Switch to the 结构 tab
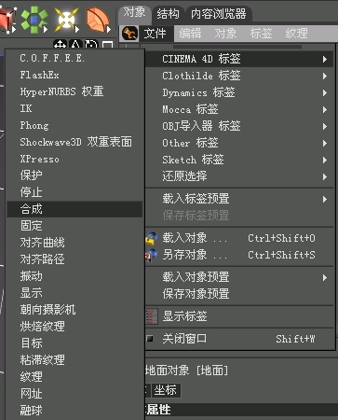 (x=168, y=14)
